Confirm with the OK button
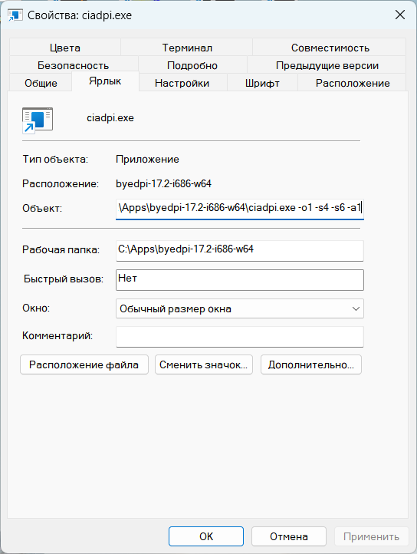Image resolution: width=417 pixels, height=554 pixels. tap(206, 536)
